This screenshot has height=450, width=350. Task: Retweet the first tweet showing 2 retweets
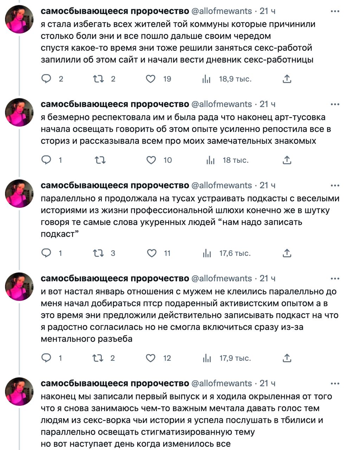pos(98,79)
